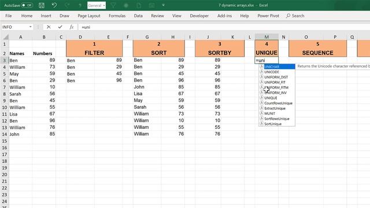Select column M header
The height and width of the screenshot is (208, 370).
[x=267, y=37]
